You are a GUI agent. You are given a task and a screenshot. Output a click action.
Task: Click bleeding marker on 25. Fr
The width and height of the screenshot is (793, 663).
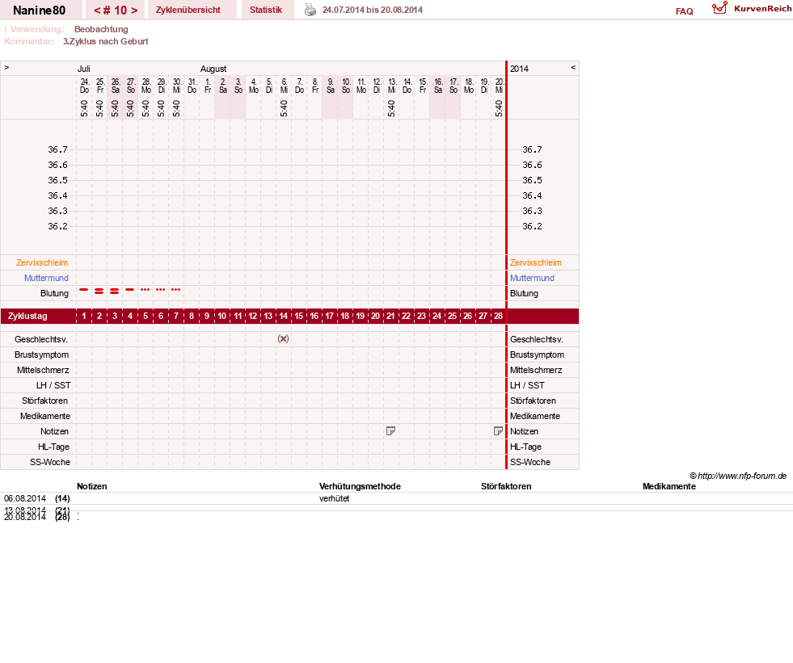coord(99,291)
